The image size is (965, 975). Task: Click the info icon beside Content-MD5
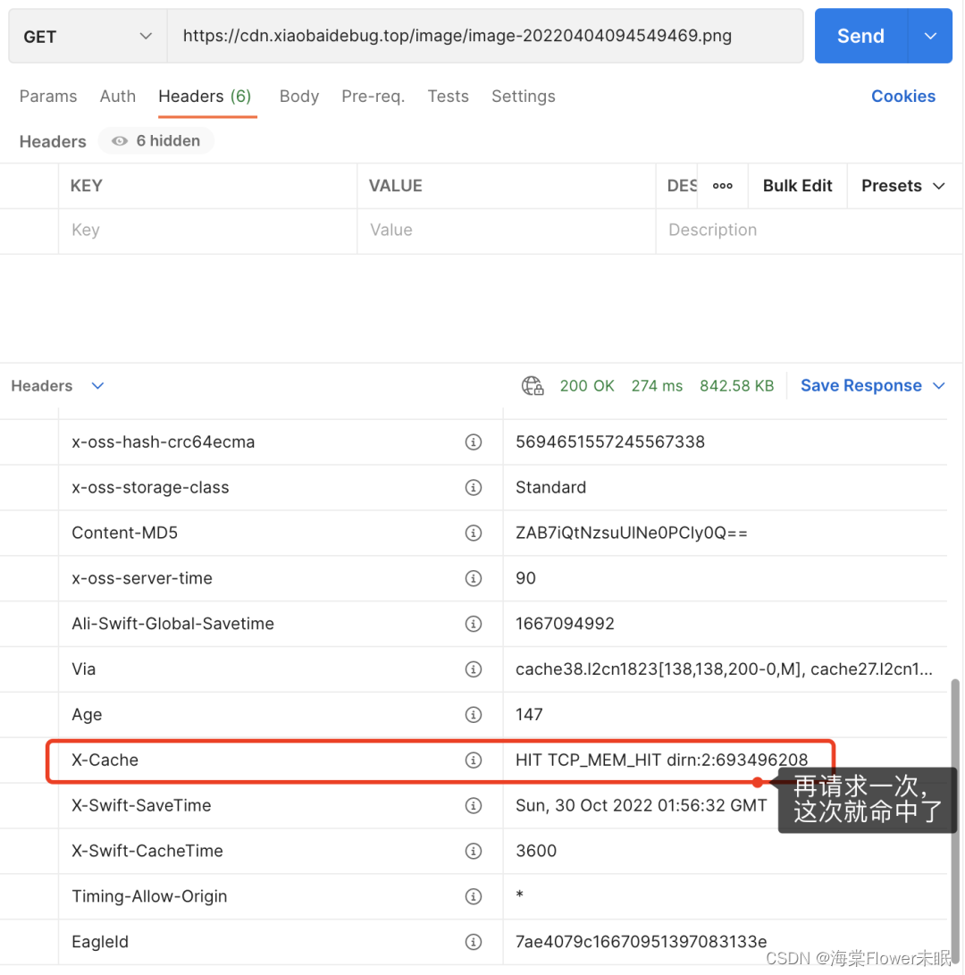pos(474,533)
